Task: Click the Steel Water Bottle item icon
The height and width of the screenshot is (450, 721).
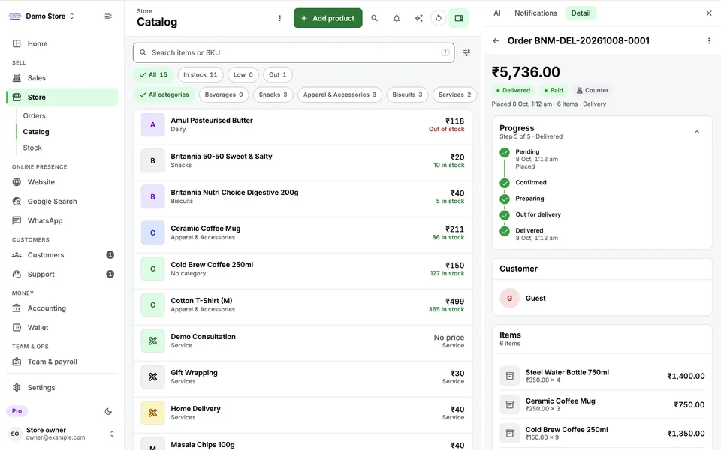Action: point(509,376)
